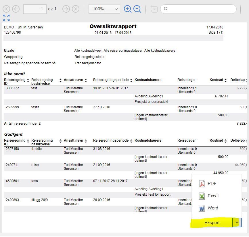Sort Ikke sendt by Reiseregning ID
The width and height of the screenshot is (249, 237).
[28, 80]
